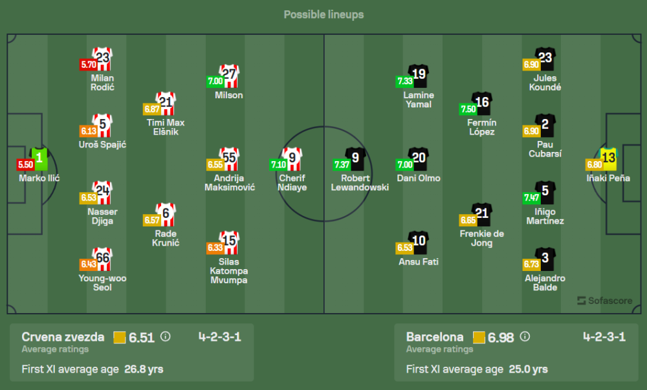Select the Andrija Maksimović name label

pos(230,182)
